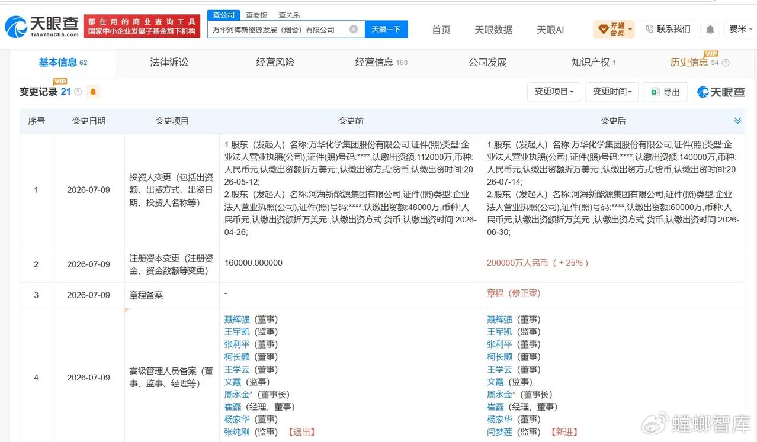Clear the search box with the X icon

point(354,29)
